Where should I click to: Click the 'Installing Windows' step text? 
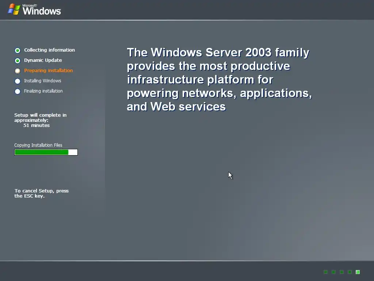tap(42, 81)
